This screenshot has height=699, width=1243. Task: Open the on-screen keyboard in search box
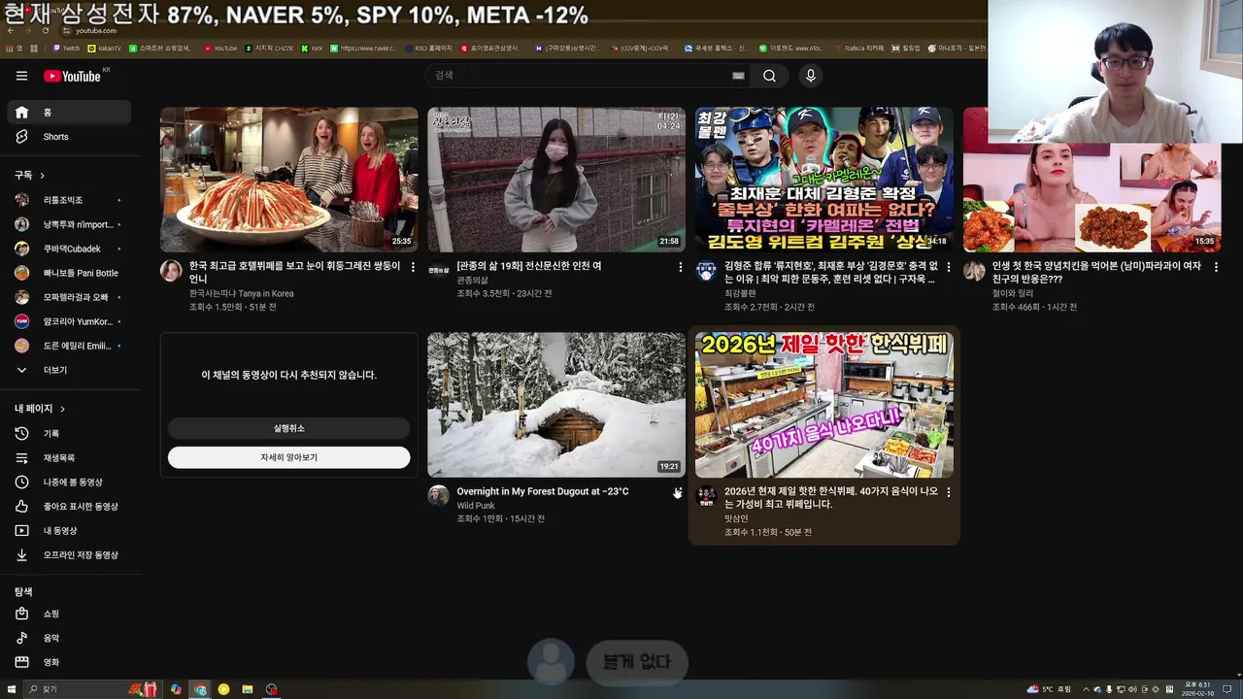click(x=738, y=76)
